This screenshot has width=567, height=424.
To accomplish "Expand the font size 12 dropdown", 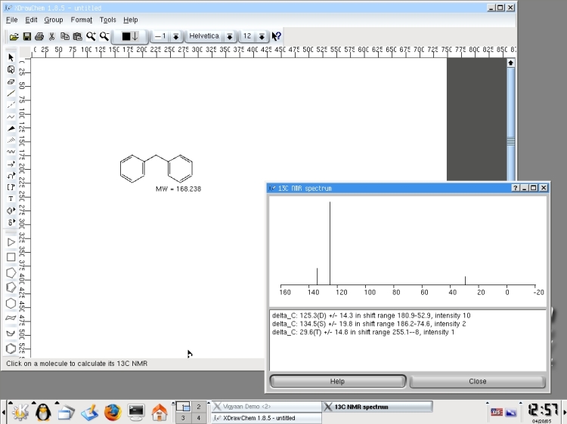I will pos(262,36).
